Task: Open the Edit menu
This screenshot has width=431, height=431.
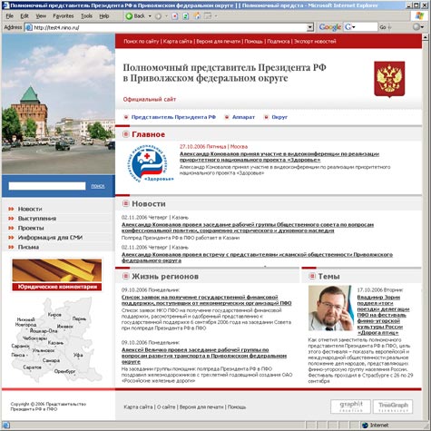Action: point(24,16)
